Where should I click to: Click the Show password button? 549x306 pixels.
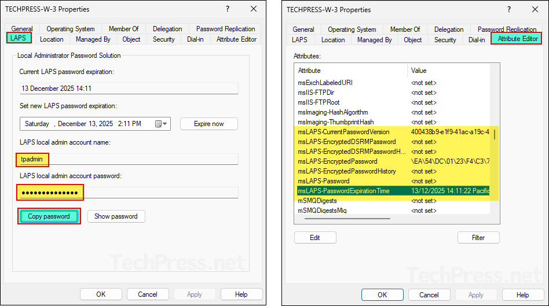pos(116,216)
